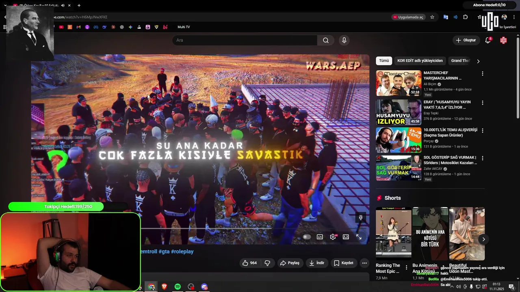Open video player settings gear
Image resolution: width=520 pixels, height=292 pixels.
pyautogui.click(x=333, y=237)
